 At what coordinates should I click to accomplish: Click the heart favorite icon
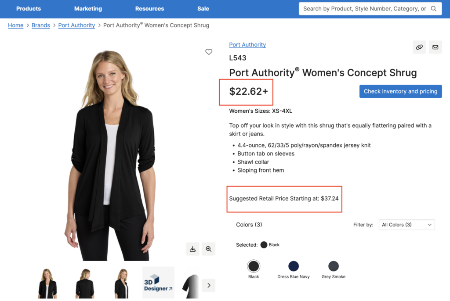[209, 52]
